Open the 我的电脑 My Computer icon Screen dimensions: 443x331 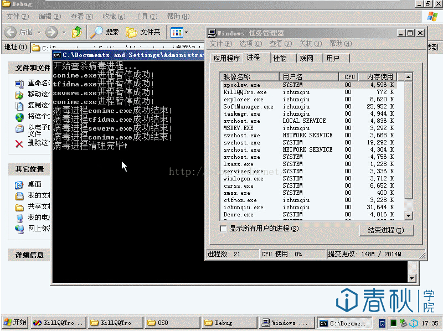[x=19, y=218]
